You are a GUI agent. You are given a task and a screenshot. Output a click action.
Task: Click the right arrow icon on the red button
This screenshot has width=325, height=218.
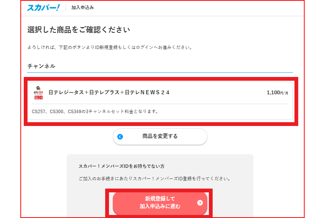[200, 203]
